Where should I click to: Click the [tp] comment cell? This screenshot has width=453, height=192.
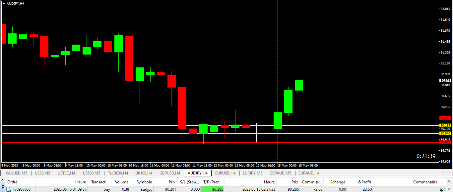[441, 189]
